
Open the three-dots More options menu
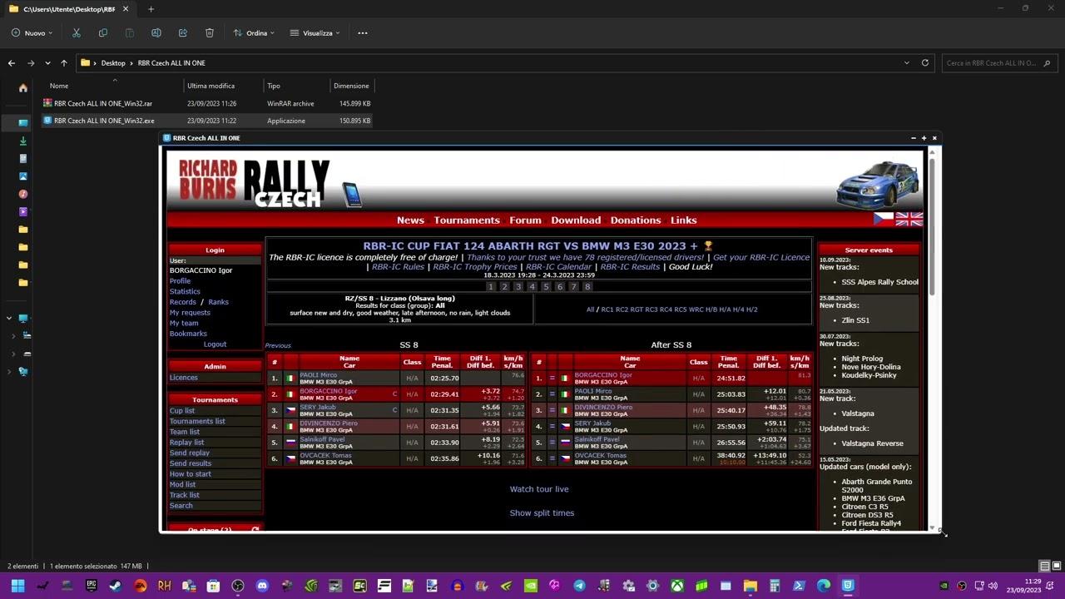(x=362, y=33)
